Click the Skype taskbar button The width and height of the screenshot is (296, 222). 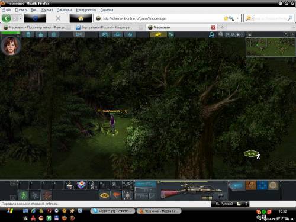(x=112, y=211)
